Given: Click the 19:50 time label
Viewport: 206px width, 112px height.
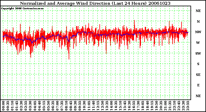Looking at the screenshot, I should (x=156, y=106).
